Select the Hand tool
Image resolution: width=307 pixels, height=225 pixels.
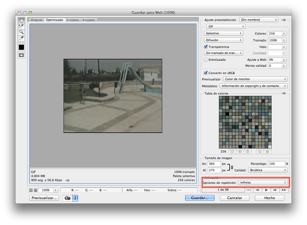21,20
